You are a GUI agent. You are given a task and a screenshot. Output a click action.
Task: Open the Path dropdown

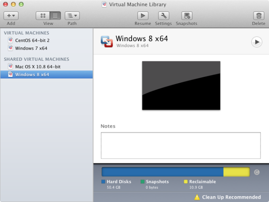72,16
